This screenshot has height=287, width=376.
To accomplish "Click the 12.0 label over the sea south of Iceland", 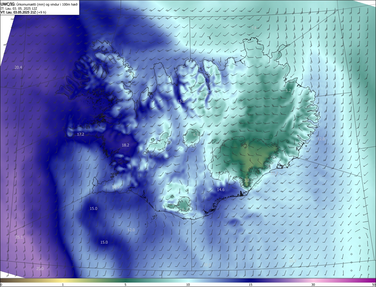I will tap(131, 230).
